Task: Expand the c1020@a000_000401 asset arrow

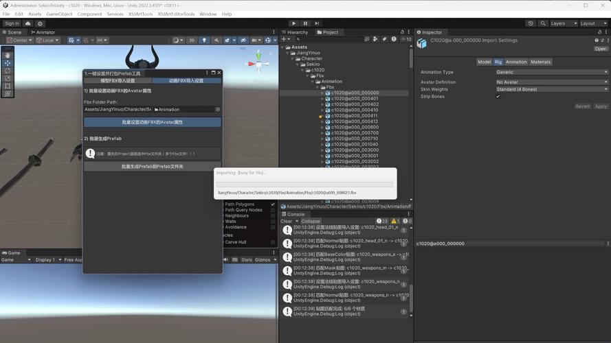Action: click(322, 99)
